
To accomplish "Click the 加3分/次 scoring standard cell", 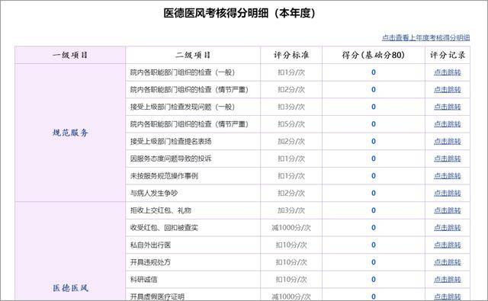I will (291, 210).
